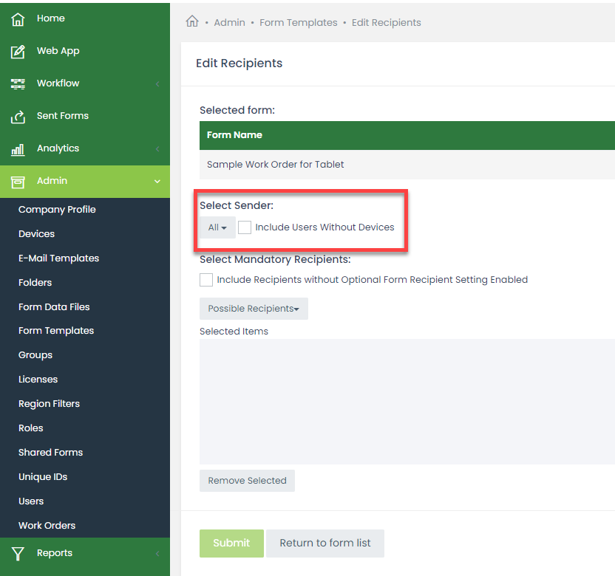
Task: Open Sent Forms menu item
Action: tap(63, 116)
